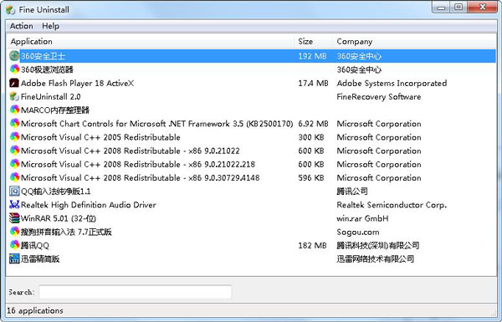Click FineRecovery Software company cell
The height and width of the screenshot is (322, 502).
[379, 97]
